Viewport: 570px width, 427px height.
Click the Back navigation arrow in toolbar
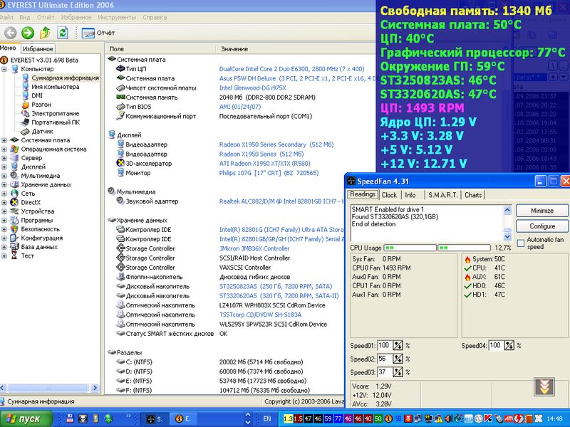tap(9, 33)
